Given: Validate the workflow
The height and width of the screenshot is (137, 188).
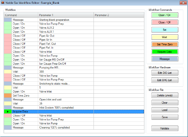Looking at the screenshot, I should (165, 129).
